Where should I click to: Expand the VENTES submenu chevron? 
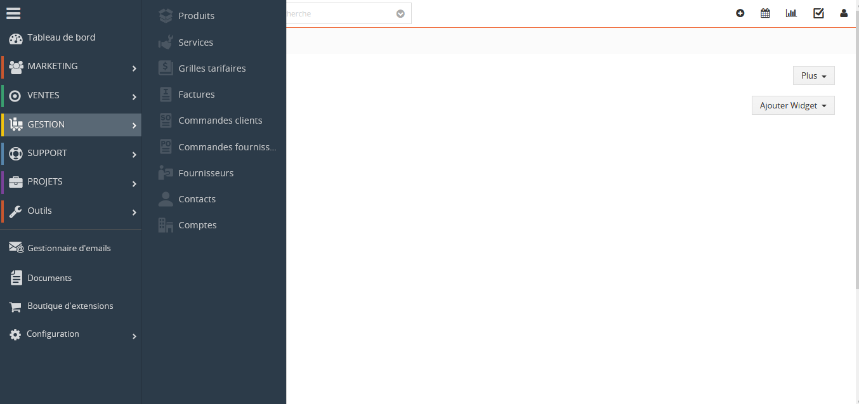[134, 97]
